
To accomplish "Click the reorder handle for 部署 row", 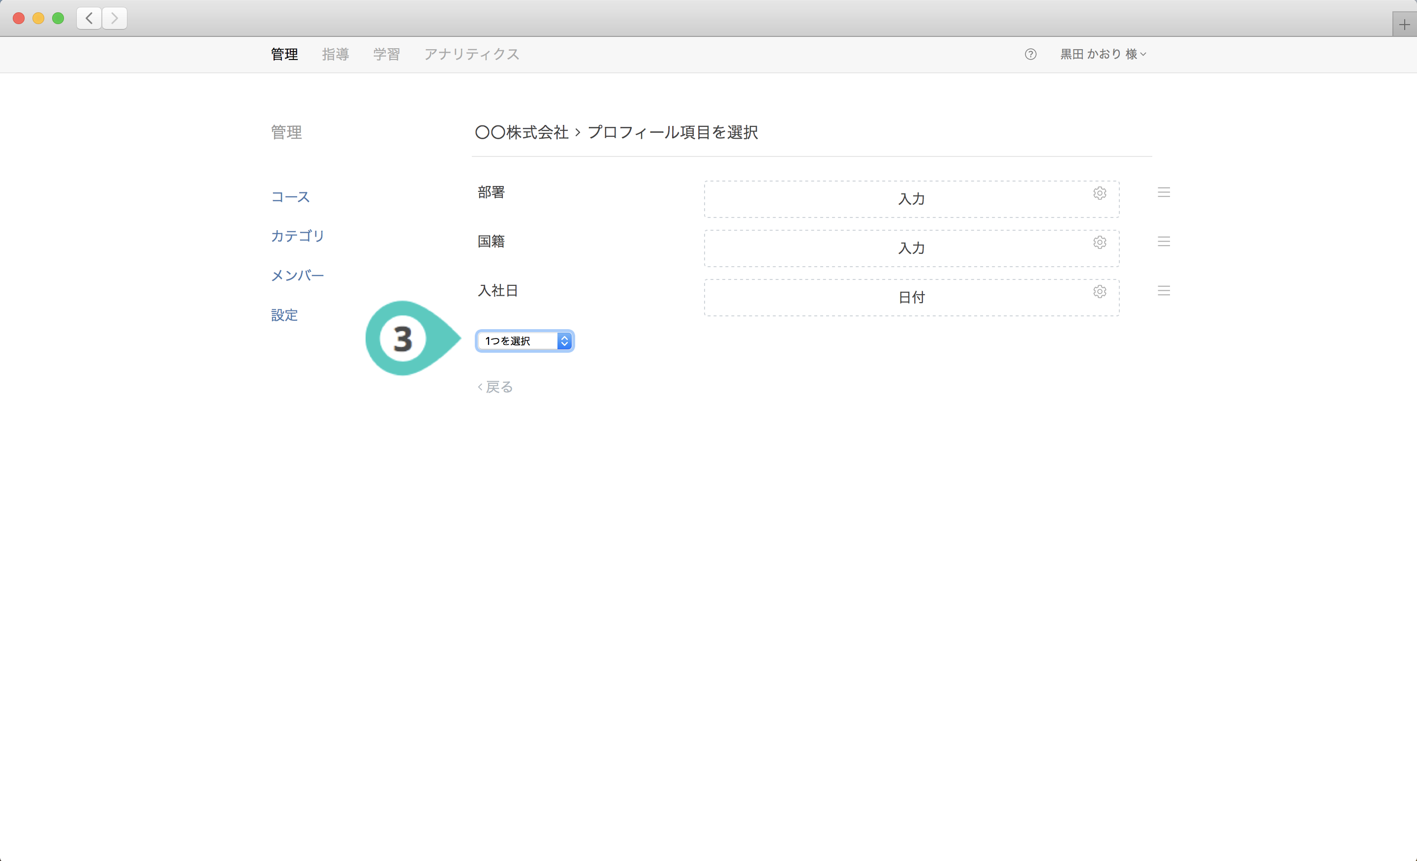I will 1164,193.
